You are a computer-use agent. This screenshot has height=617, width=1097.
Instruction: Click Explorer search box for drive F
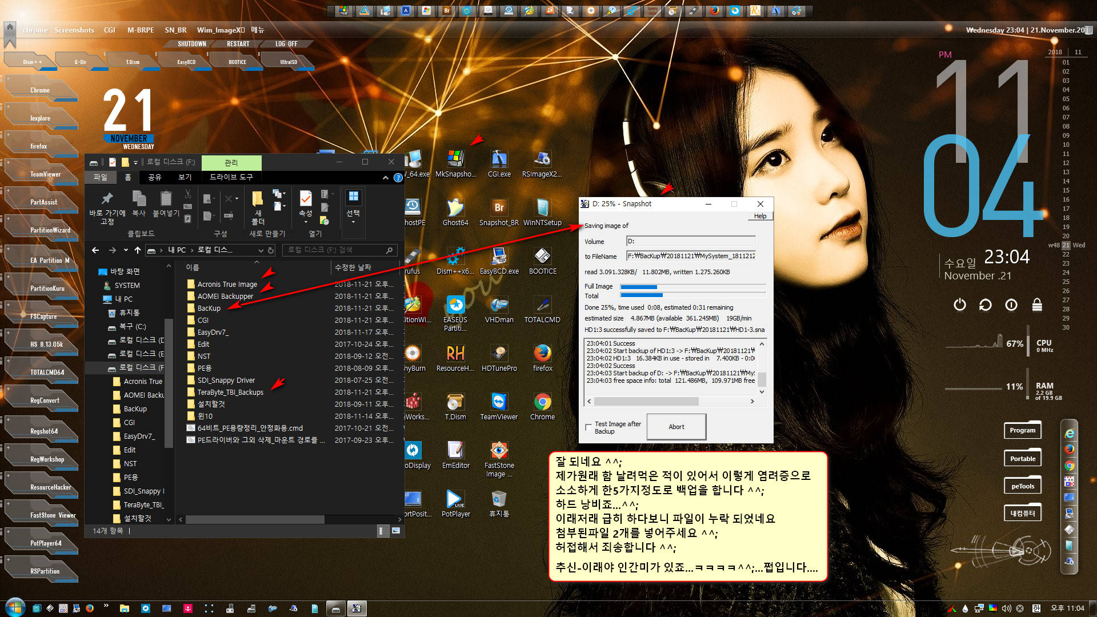pos(340,250)
